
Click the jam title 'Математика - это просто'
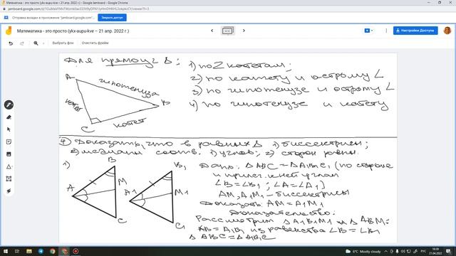[73, 31]
